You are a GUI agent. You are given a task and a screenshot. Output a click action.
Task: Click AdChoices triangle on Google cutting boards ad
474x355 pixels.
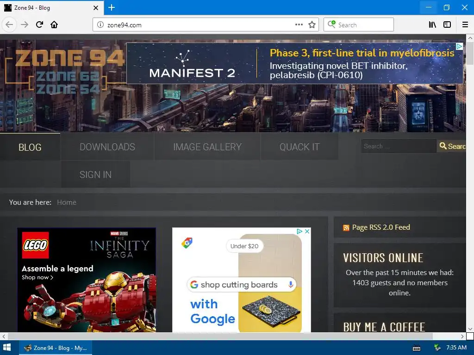tap(299, 231)
